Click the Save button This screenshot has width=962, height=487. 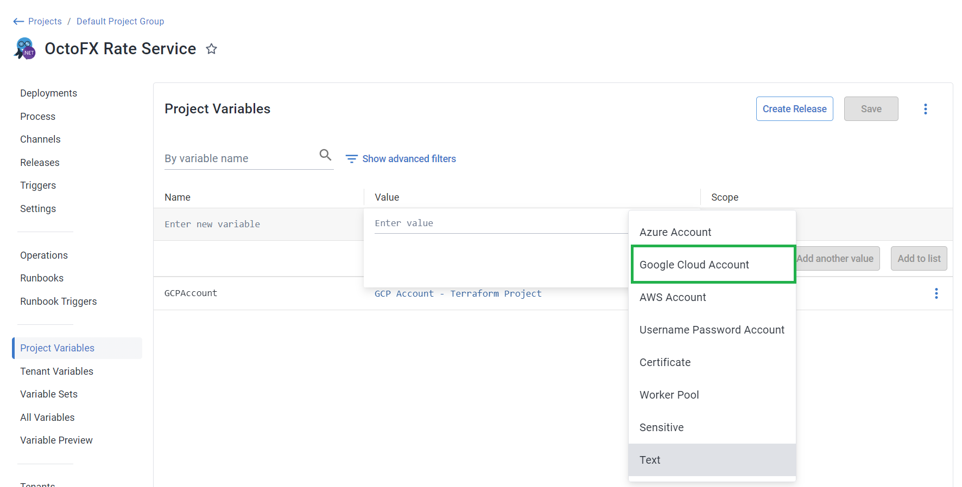click(x=871, y=109)
